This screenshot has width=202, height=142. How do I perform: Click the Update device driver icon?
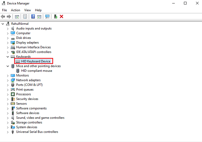pos(56,17)
